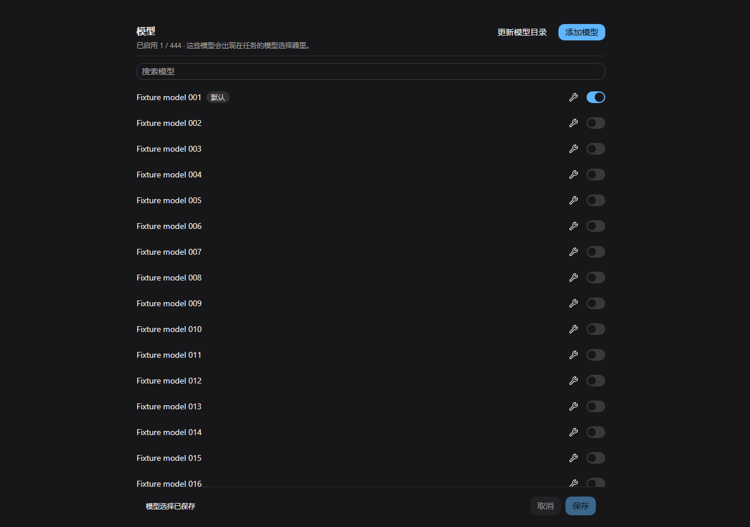Enable the Fixture model 002 toggle

pos(596,123)
